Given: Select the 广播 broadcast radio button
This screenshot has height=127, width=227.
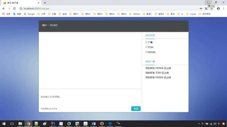Looking at the screenshot, I should [146, 42].
